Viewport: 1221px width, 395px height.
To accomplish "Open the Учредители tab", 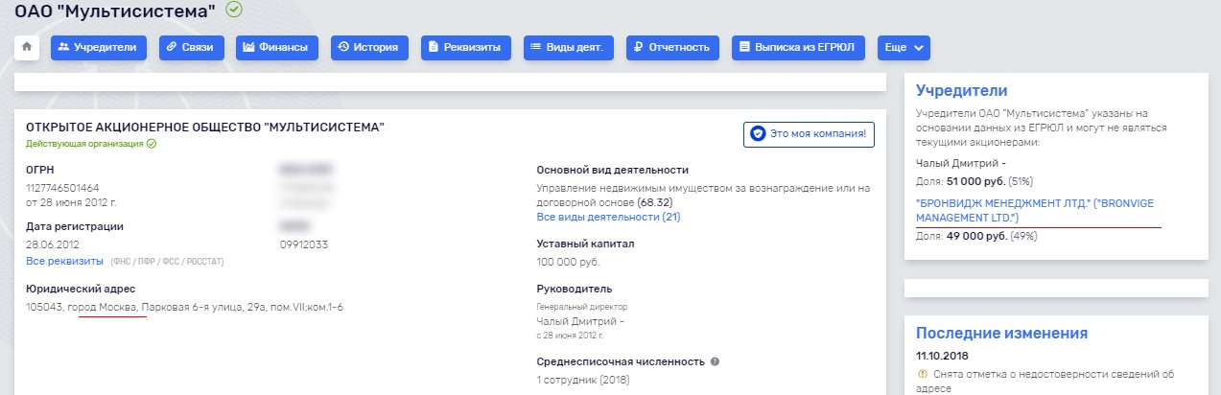I will click(99, 47).
